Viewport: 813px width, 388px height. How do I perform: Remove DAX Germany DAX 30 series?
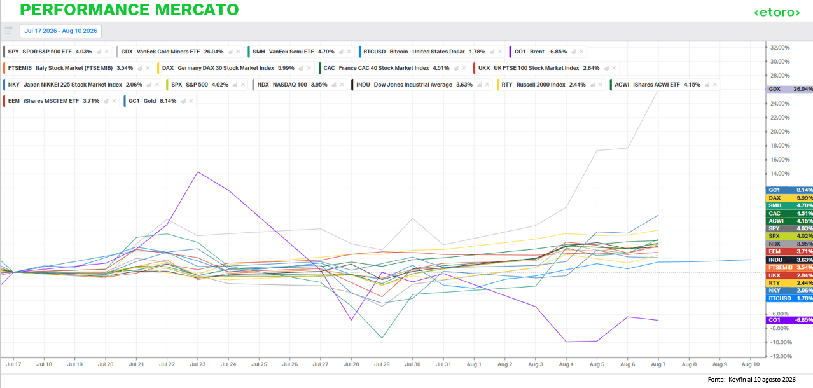(x=309, y=68)
